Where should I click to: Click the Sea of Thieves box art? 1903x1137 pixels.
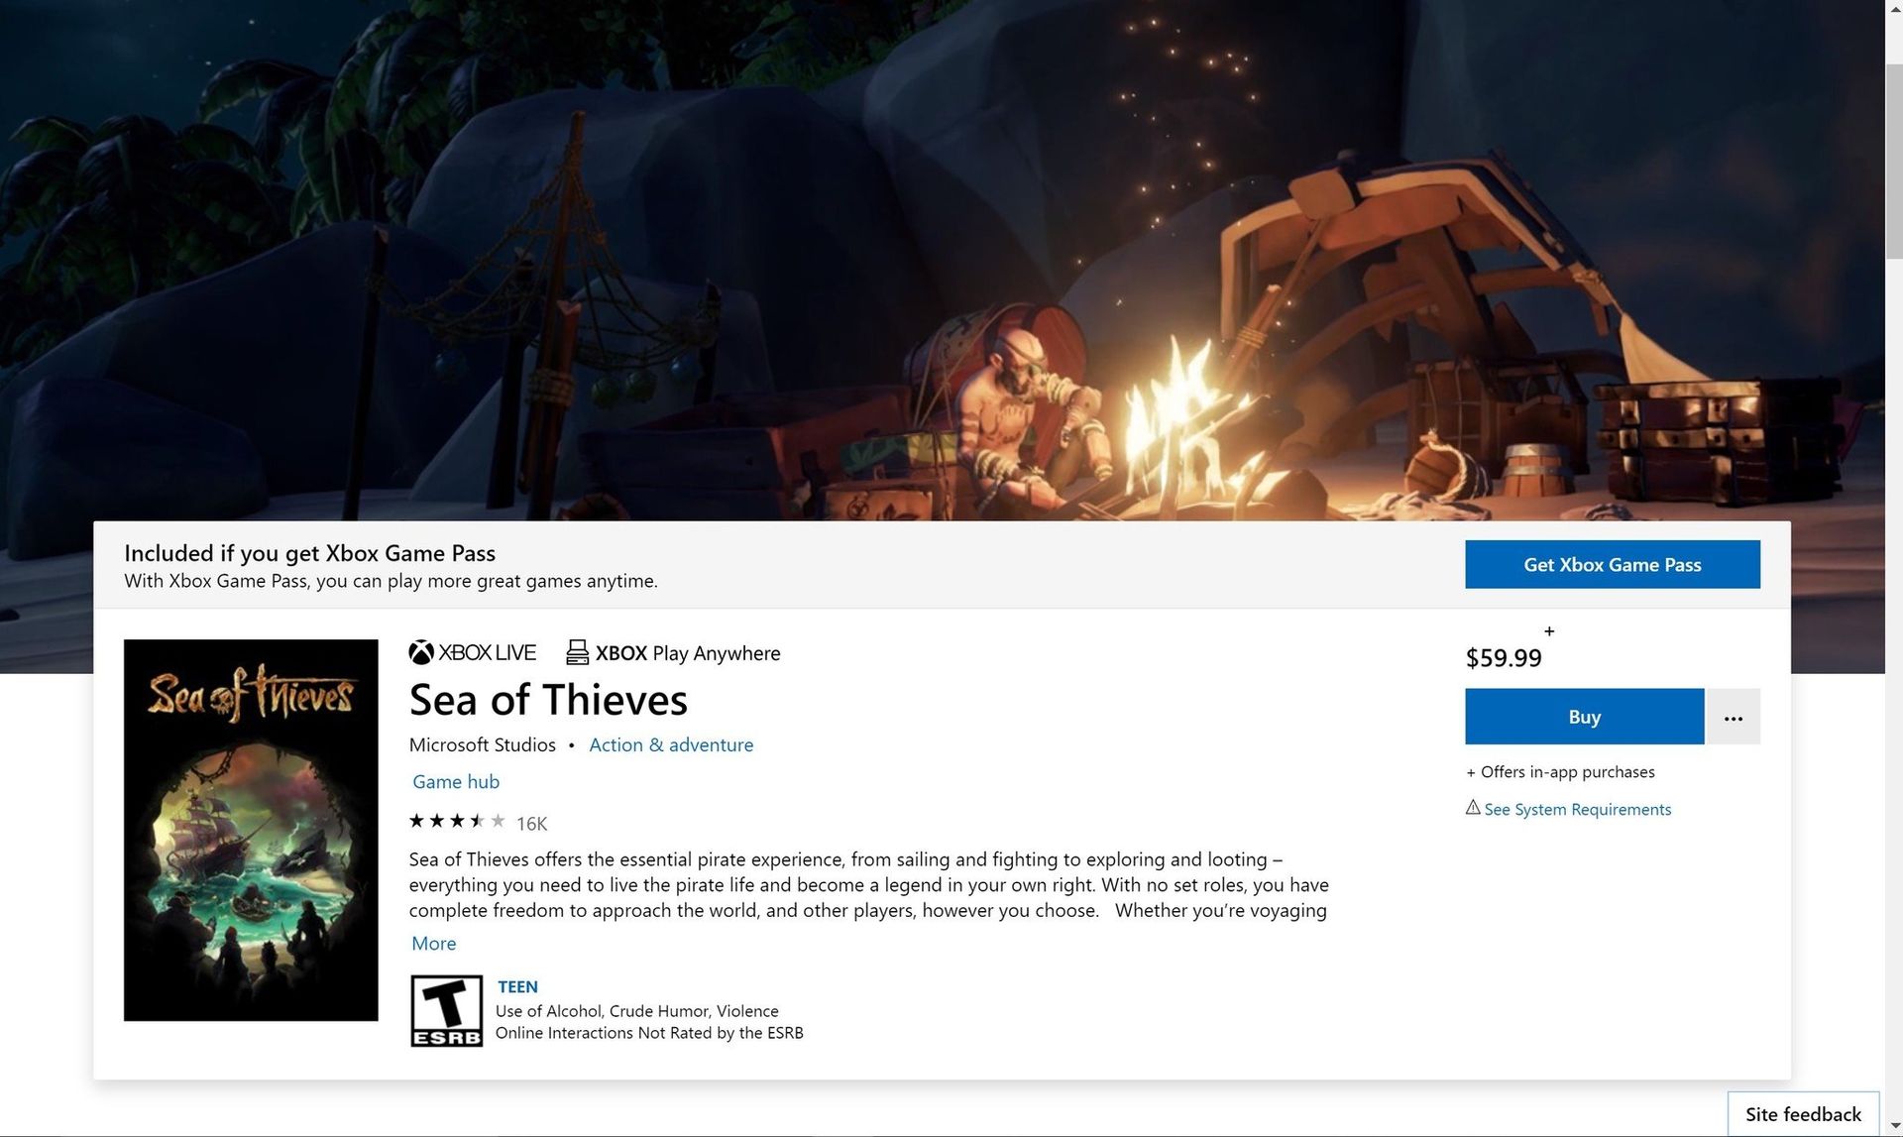(x=250, y=830)
